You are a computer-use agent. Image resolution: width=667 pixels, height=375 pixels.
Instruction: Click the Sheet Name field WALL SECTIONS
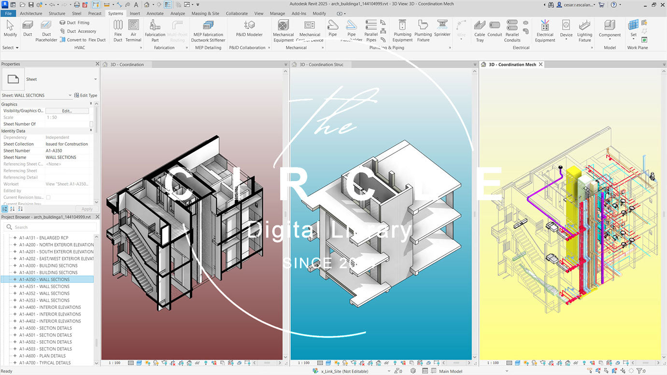[x=67, y=157]
